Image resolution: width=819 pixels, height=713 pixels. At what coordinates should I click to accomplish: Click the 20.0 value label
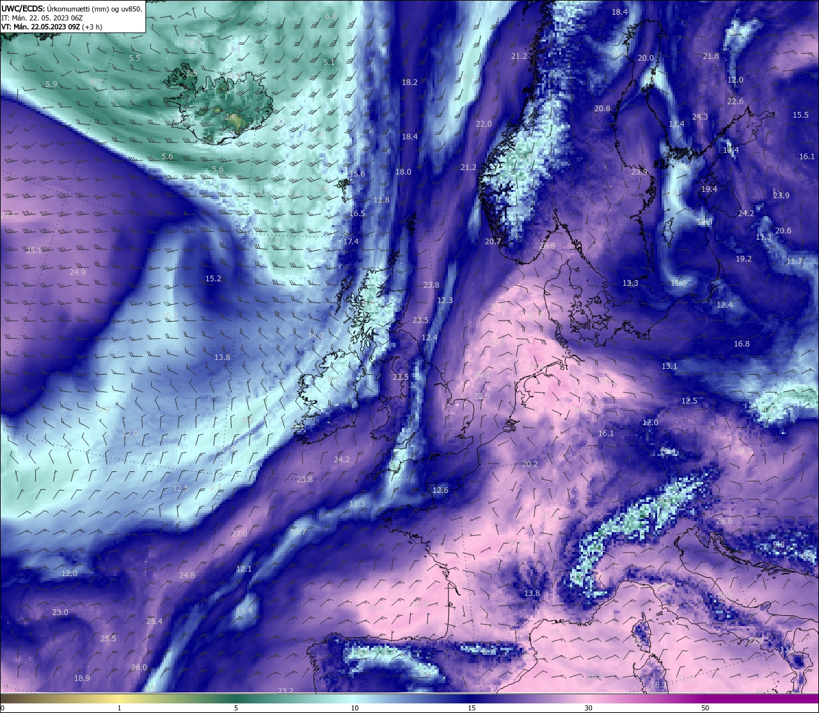point(646,58)
